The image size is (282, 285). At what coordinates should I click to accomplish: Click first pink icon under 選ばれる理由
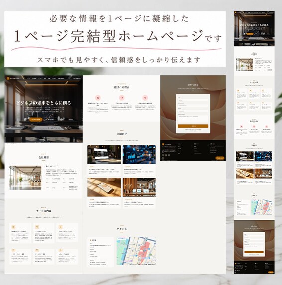pyautogui.click(x=98, y=98)
